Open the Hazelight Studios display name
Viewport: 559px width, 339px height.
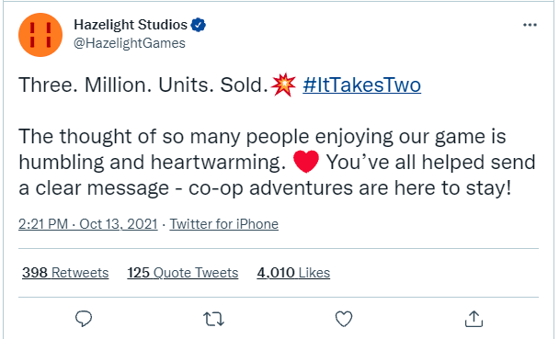pyautogui.click(x=131, y=25)
